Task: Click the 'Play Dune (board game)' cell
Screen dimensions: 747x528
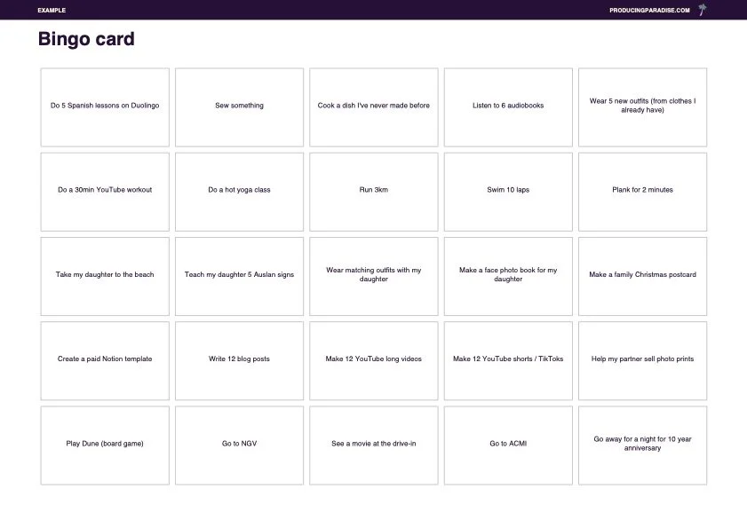Action: tap(105, 445)
